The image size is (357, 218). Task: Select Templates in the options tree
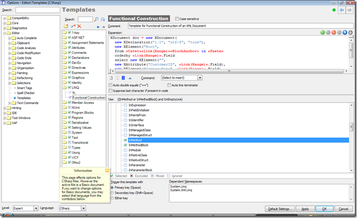(x=24, y=98)
